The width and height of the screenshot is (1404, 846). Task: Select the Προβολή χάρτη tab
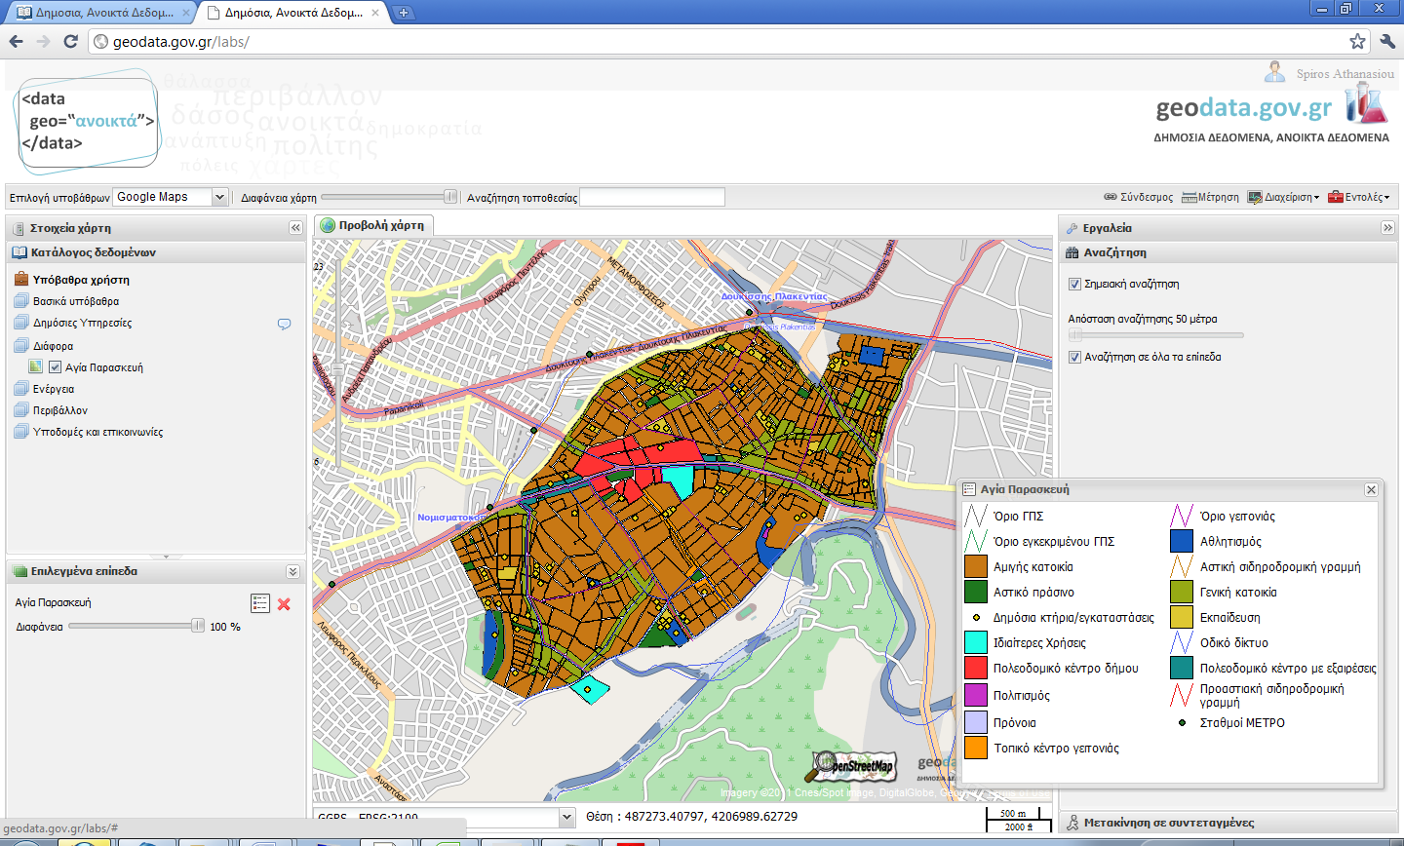[373, 225]
